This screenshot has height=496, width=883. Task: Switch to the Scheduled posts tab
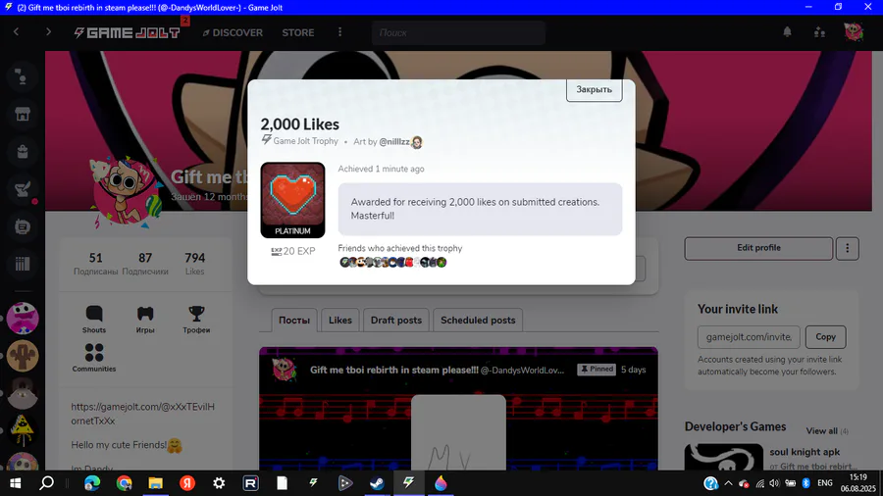[x=478, y=320]
